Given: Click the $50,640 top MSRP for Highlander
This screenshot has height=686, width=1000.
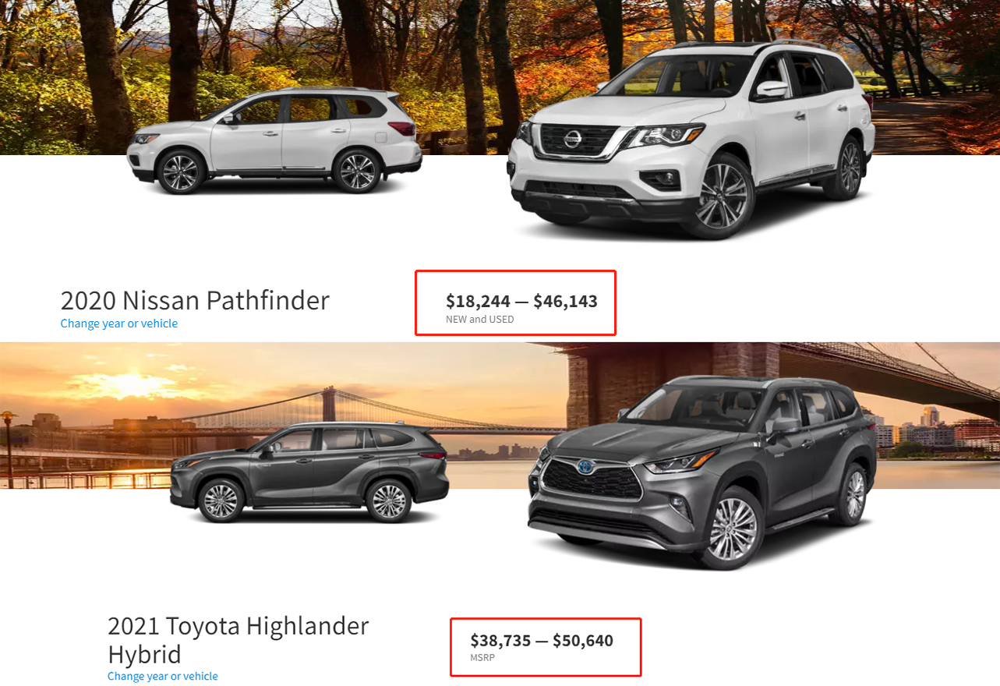Looking at the screenshot, I should click(583, 641).
